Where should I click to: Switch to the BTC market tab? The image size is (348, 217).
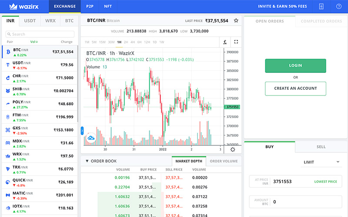point(69,21)
